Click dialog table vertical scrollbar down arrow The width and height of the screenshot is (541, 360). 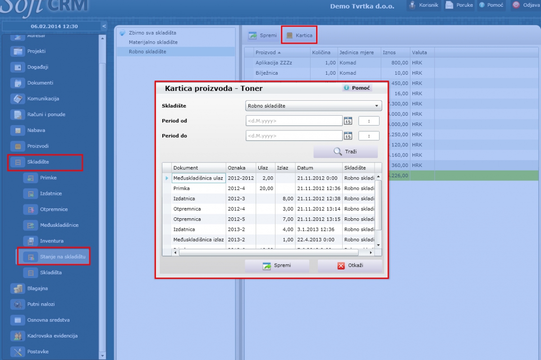(x=378, y=245)
